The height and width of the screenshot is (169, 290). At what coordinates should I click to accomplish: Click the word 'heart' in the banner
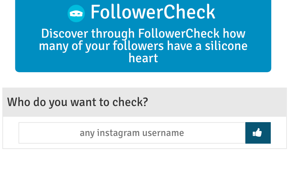pos(143,58)
